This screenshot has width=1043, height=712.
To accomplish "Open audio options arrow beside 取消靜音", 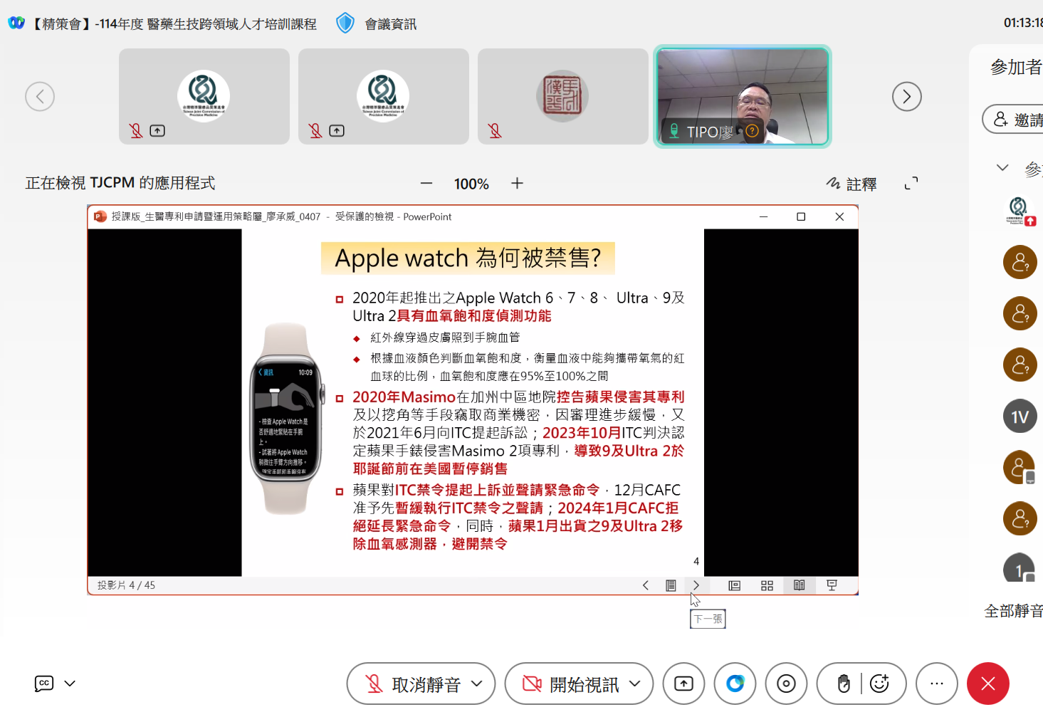I will (478, 684).
